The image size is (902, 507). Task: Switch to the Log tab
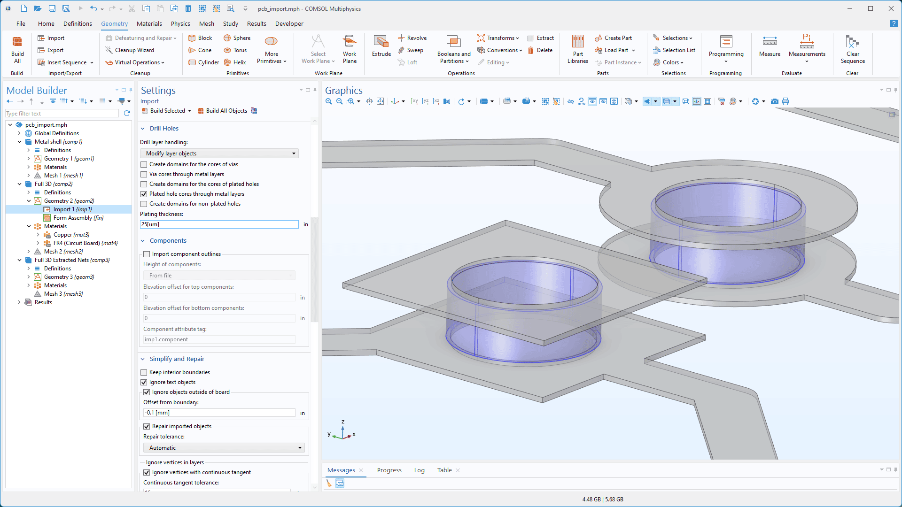coord(419,470)
